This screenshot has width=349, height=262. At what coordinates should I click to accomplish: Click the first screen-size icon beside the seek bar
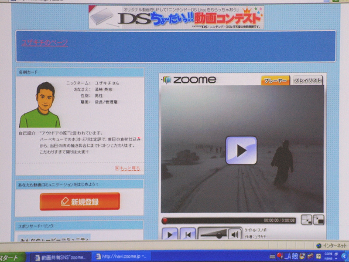[x=306, y=220]
